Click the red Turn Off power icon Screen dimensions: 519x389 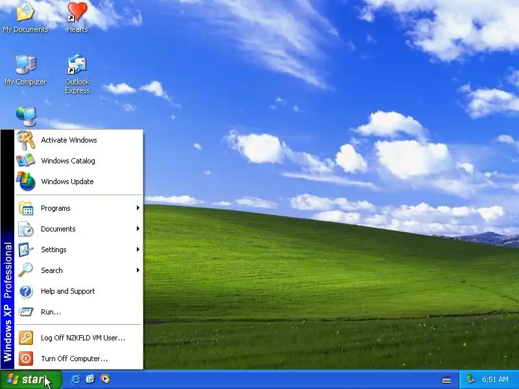[x=26, y=359]
